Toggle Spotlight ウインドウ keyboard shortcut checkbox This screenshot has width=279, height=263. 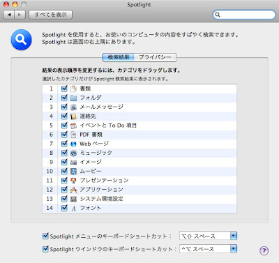coord(45,249)
